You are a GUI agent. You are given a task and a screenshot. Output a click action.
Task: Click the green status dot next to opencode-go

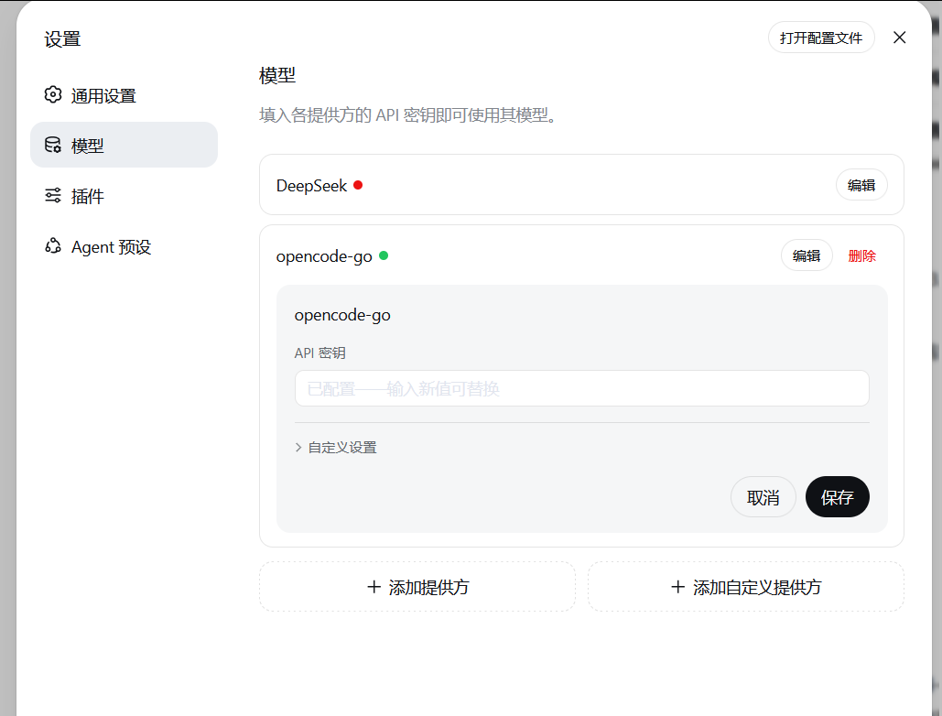tap(384, 255)
